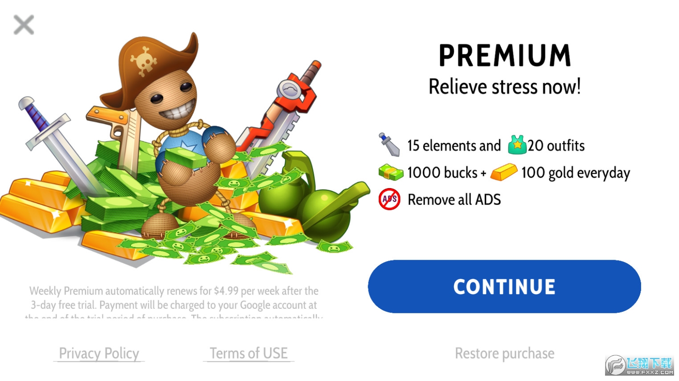Click the small sword elements icon
The image size is (679, 381).
[389, 144]
